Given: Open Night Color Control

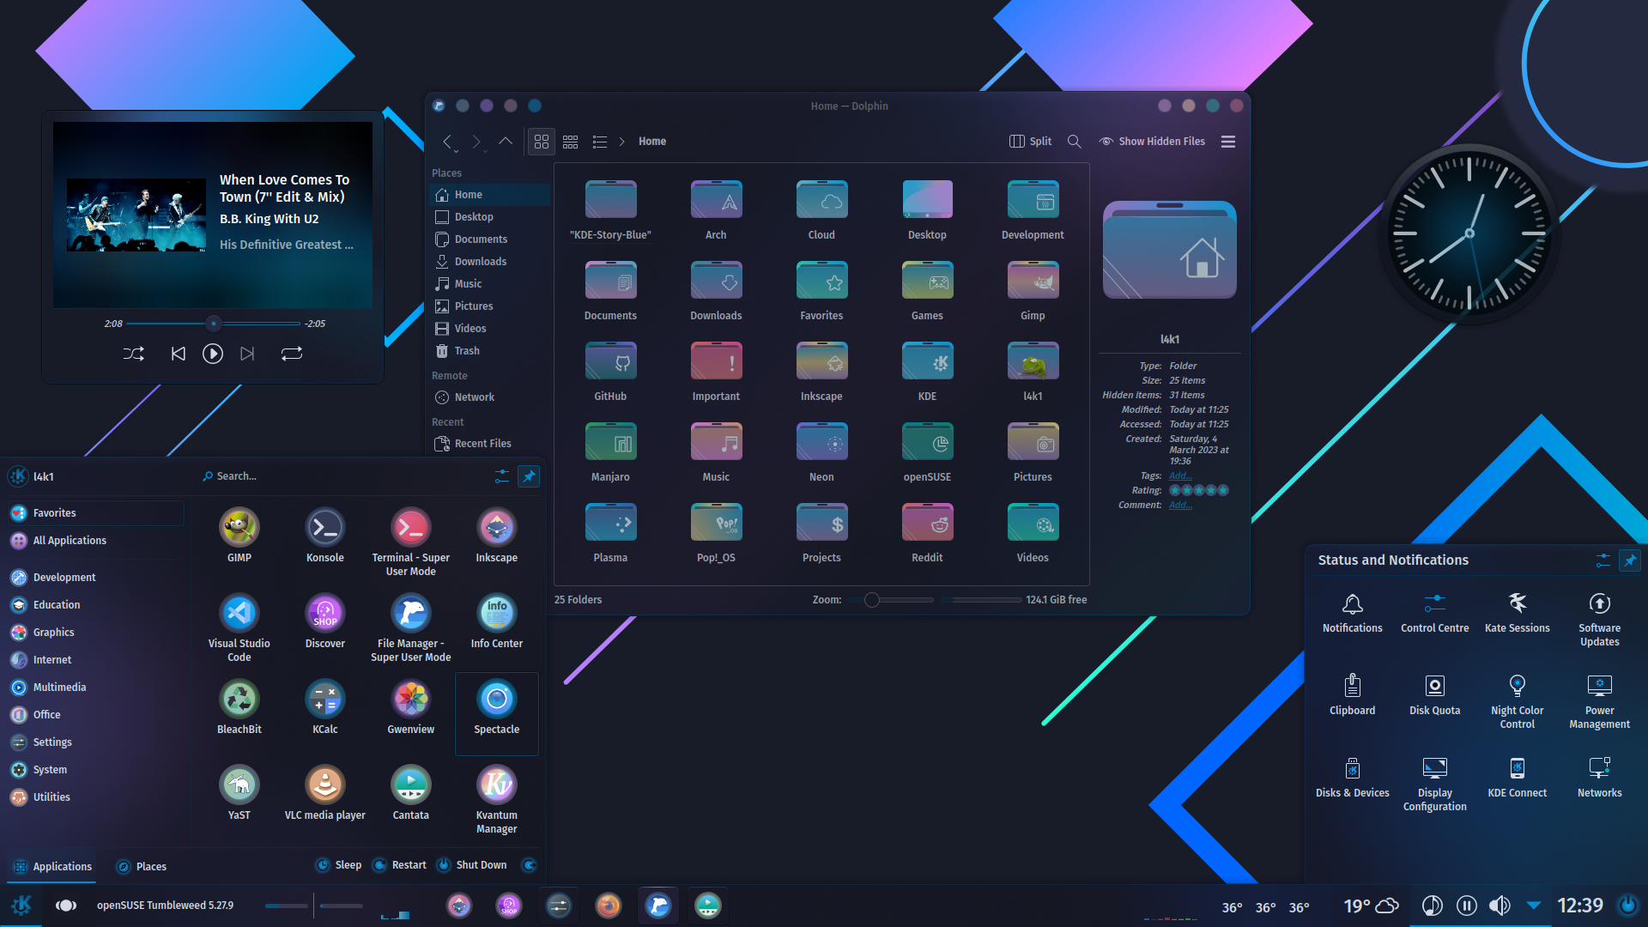Looking at the screenshot, I should pos(1517,701).
